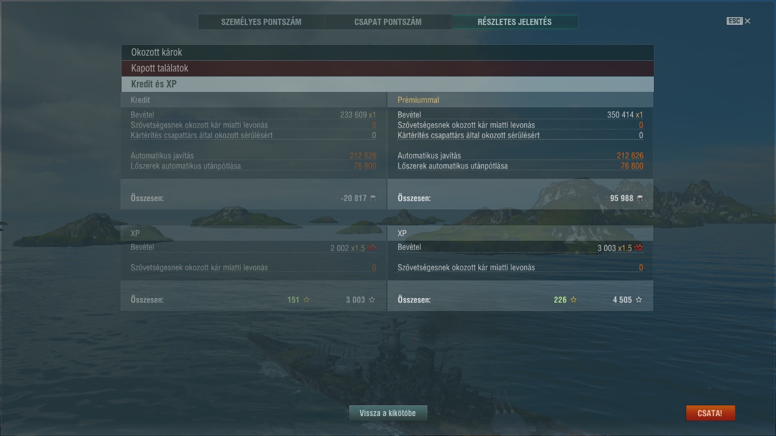The image size is (776, 436).
Task: Select the Részletes jelentés tab
Action: click(x=515, y=22)
